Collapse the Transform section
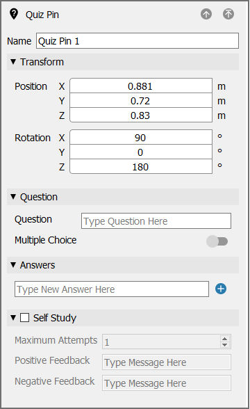Screen dimensions: 250x409 pyautogui.click(x=13, y=62)
